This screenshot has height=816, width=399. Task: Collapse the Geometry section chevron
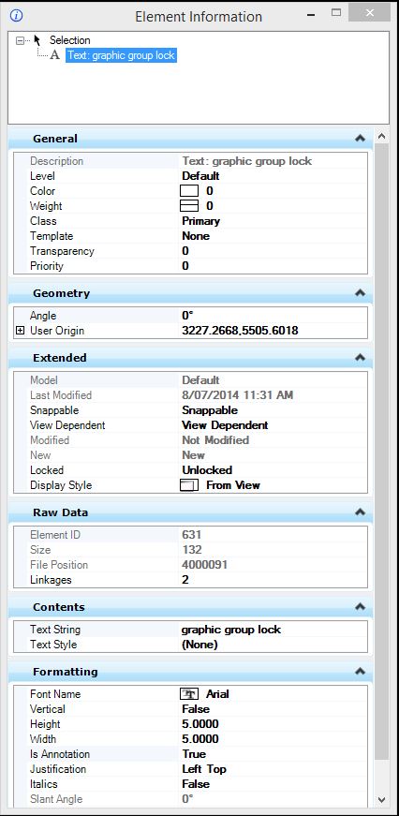point(360,293)
